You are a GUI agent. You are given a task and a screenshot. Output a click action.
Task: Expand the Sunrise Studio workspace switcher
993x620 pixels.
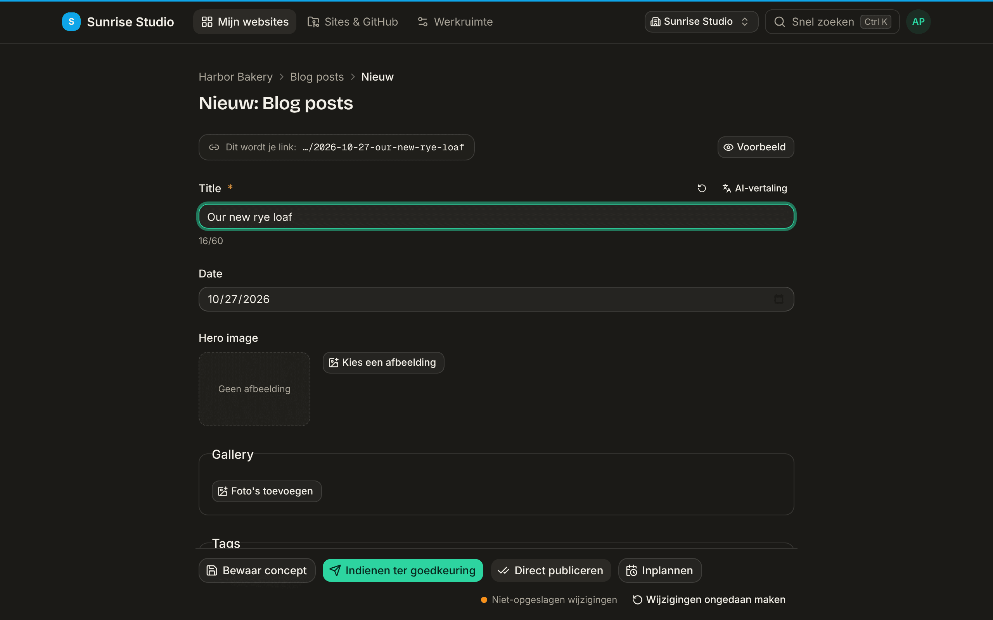click(701, 22)
